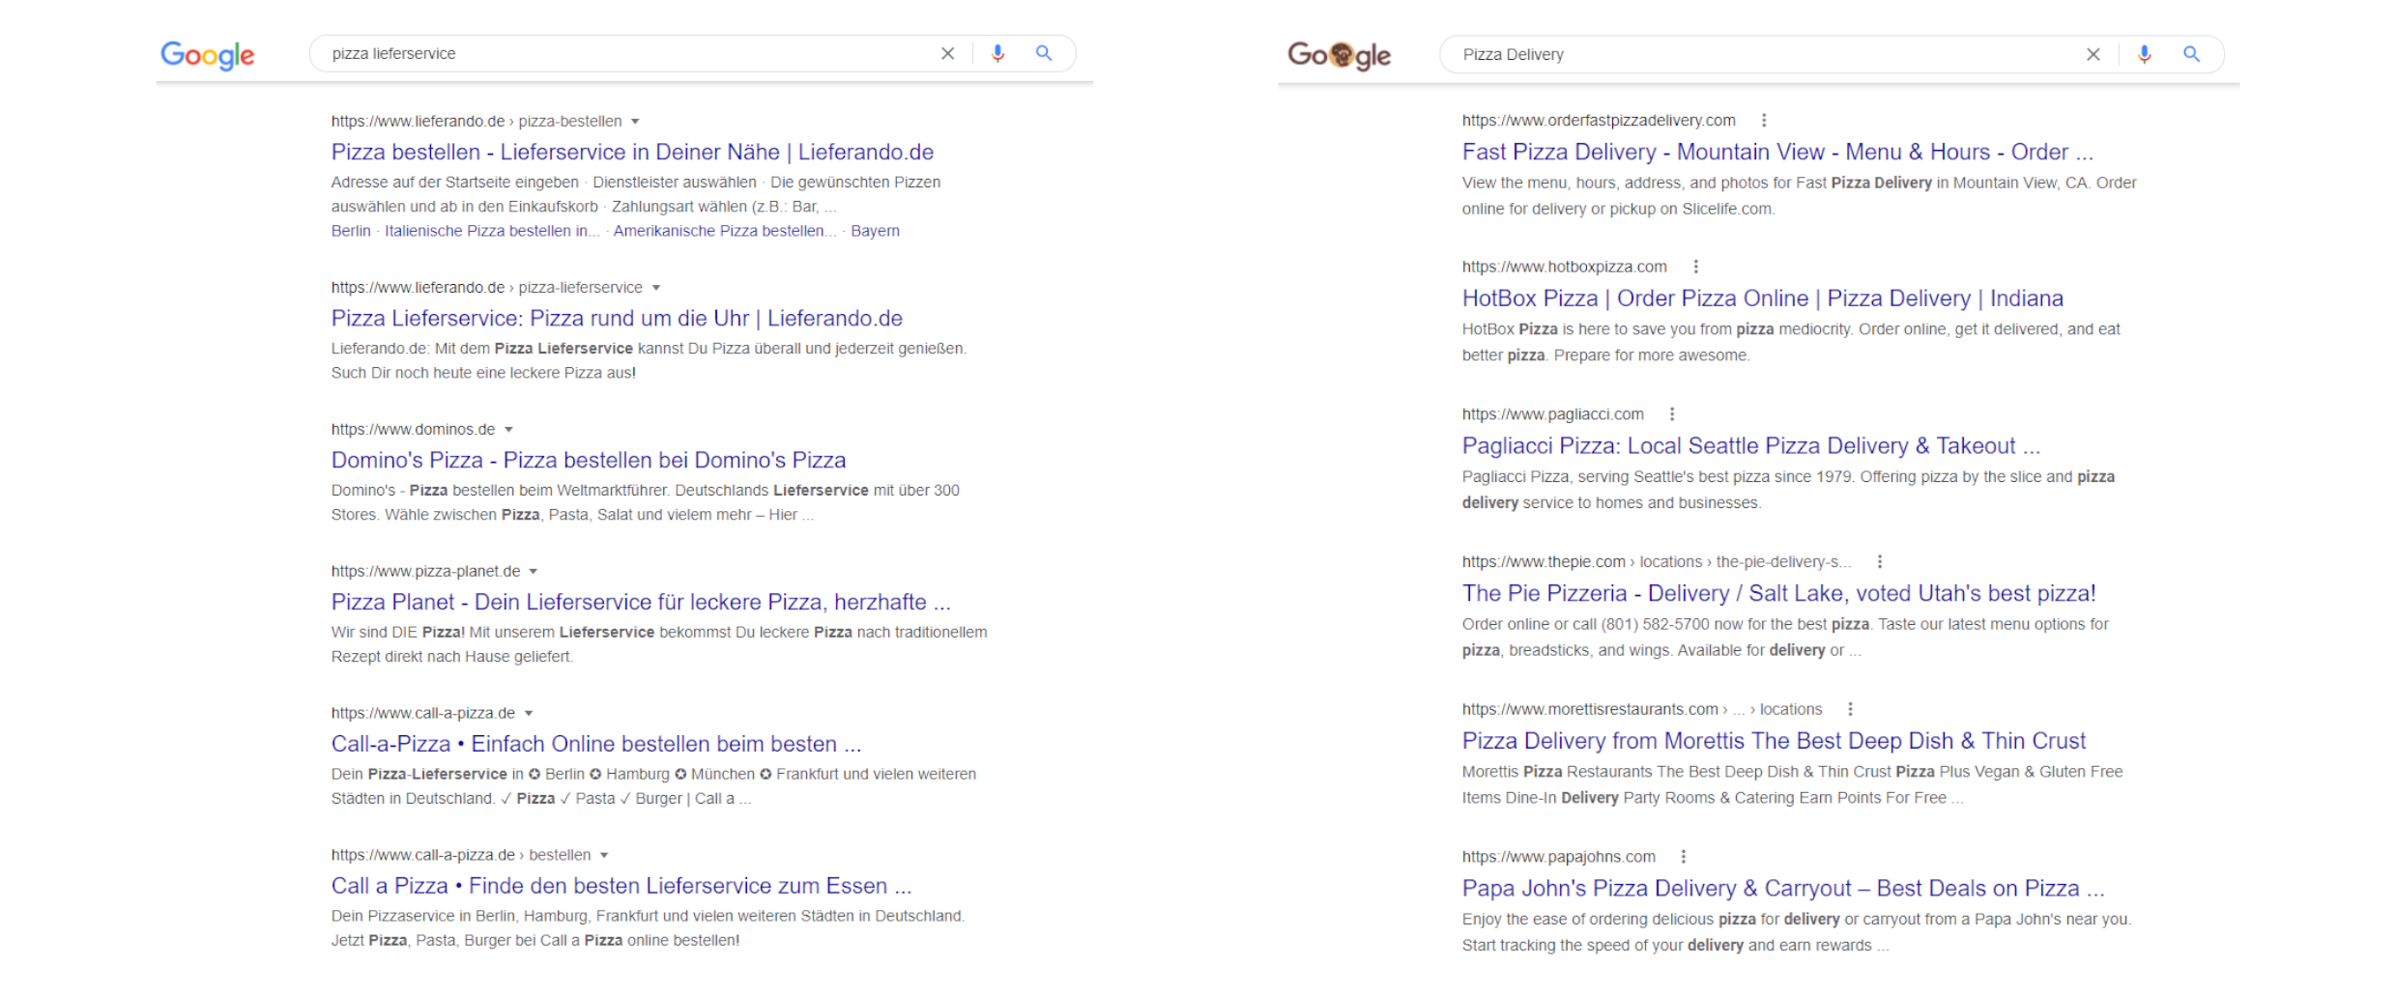2397x993 pixels.
Task: Click the URL text https://www.hotboxpizza.com
Action: click(x=1565, y=268)
